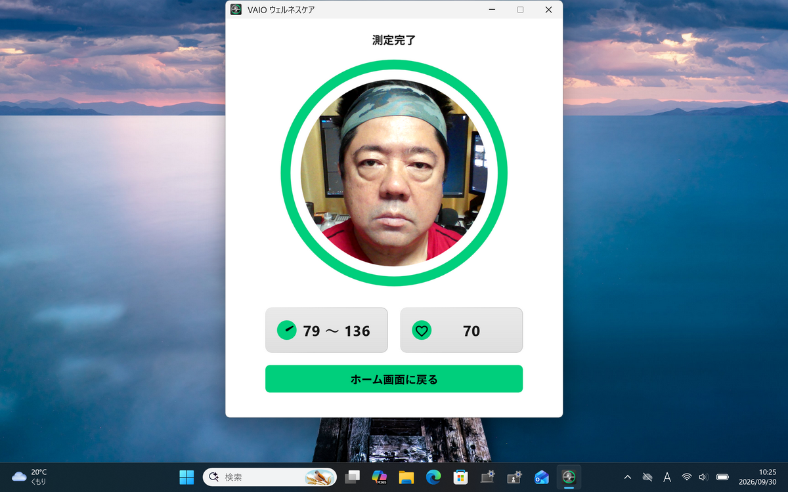788x492 pixels.
Task: Click the crossed-out cloud tray icon
Action: (x=647, y=477)
